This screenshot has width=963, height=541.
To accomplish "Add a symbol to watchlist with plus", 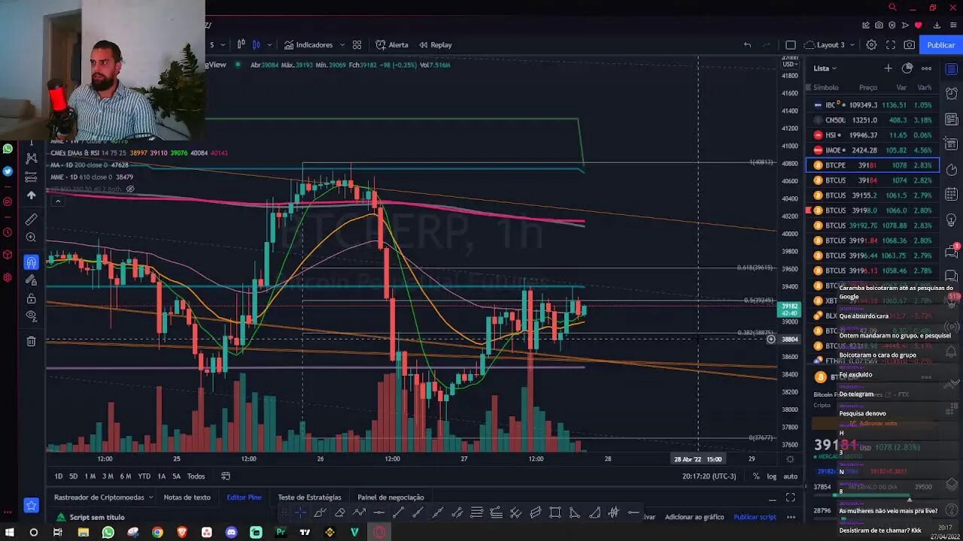I will coord(888,68).
